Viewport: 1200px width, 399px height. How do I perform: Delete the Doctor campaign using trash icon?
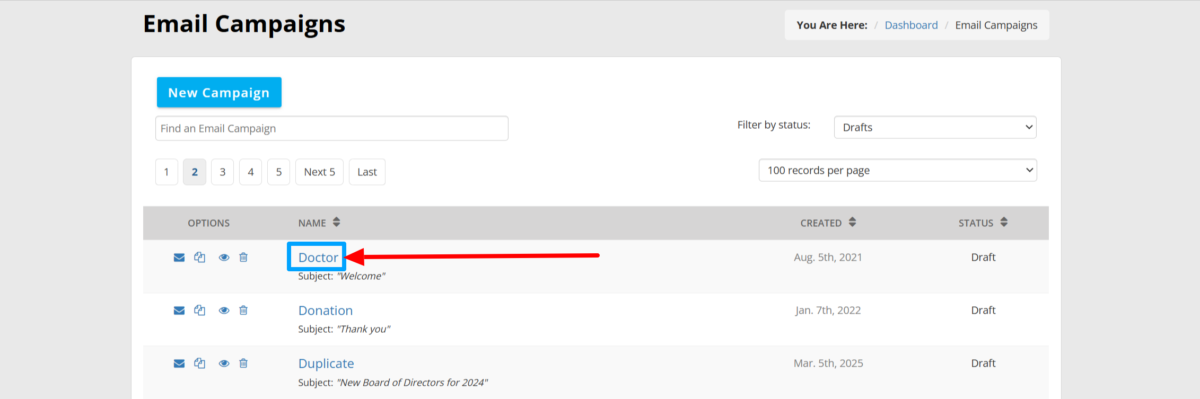[243, 257]
